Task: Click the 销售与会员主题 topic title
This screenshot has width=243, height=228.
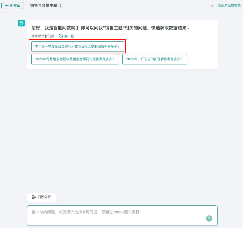Action: tap(44, 6)
